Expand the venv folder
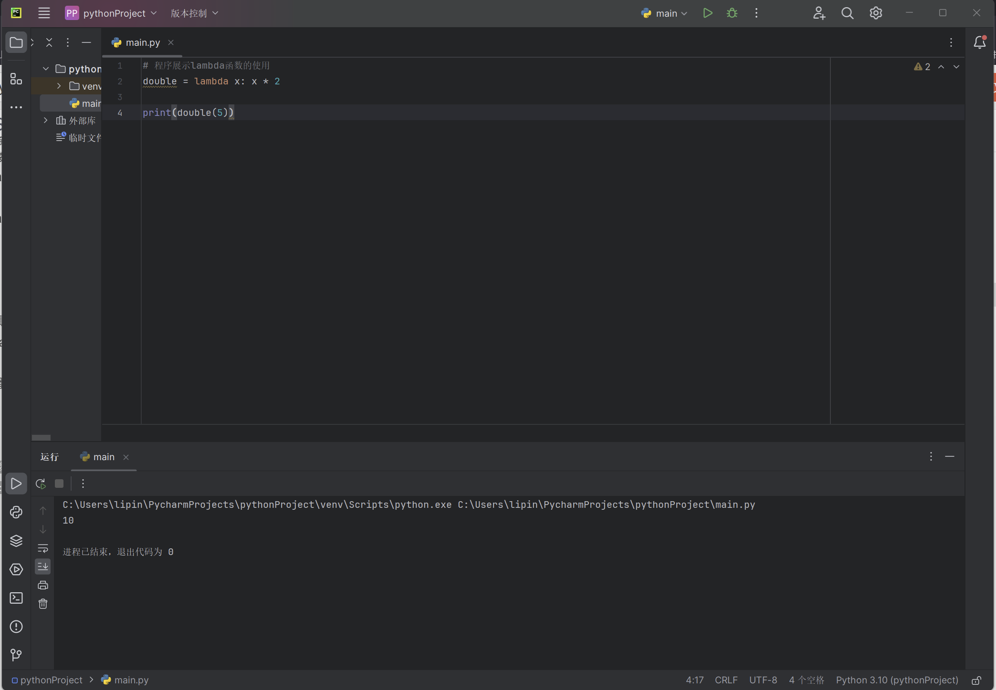 click(x=59, y=86)
